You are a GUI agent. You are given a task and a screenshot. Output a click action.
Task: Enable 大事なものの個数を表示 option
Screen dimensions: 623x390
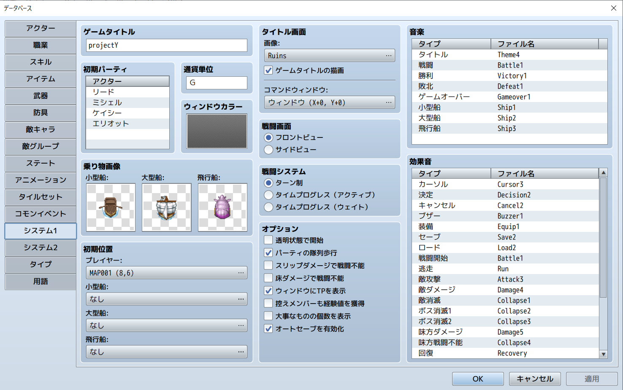[268, 316]
